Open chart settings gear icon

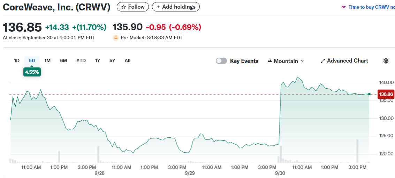(386, 61)
